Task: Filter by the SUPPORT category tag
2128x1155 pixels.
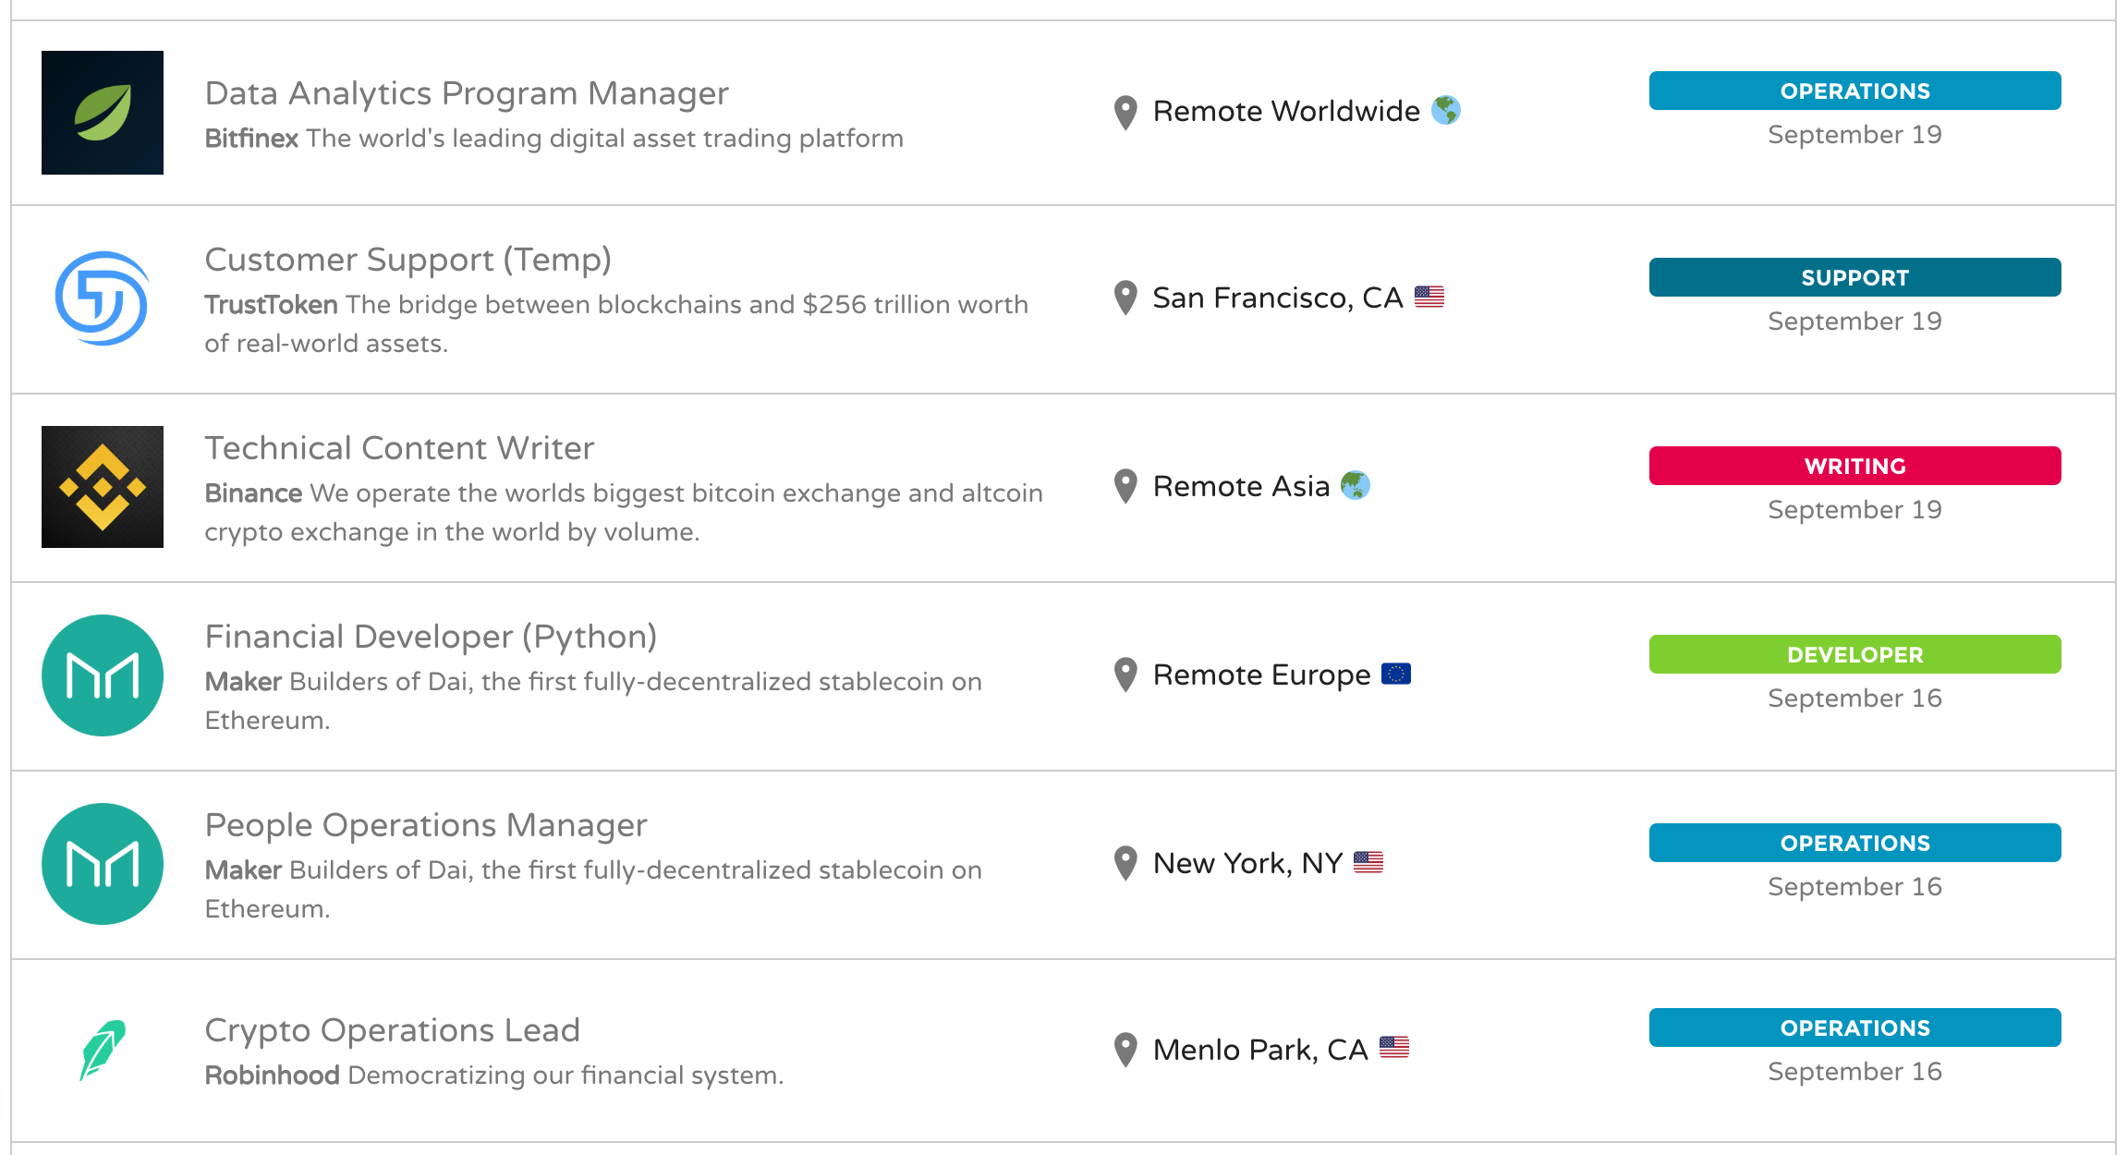Action: 1854,277
